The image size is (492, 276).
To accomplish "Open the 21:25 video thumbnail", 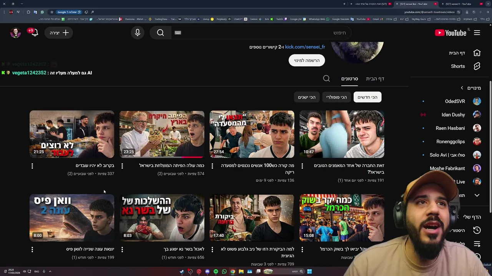I will (72, 134).
